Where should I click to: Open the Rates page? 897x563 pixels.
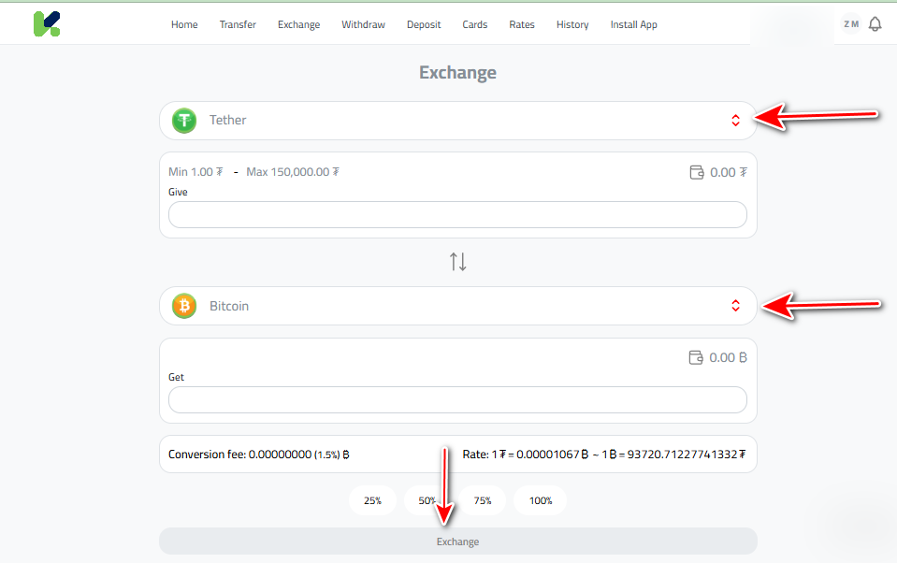[522, 24]
